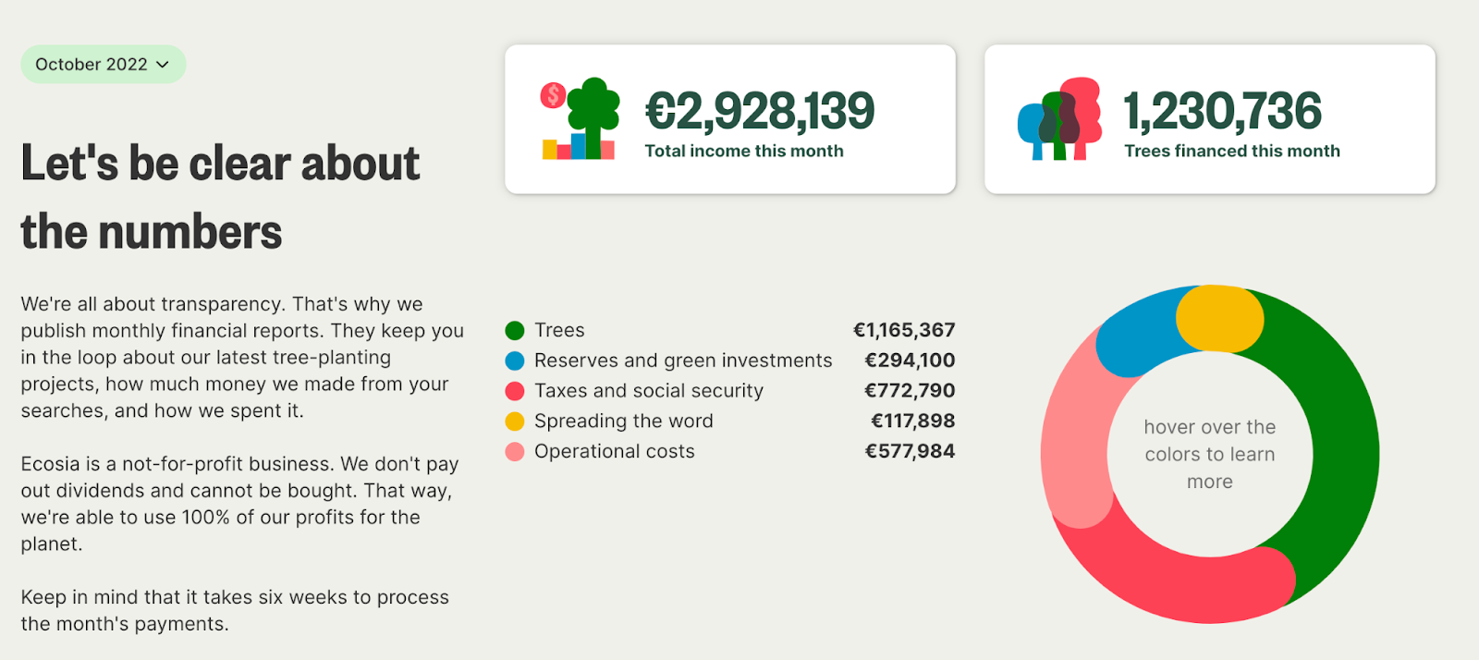The height and width of the screenshot is (660, 1479).
Task: Click the Taxes and social security label
Action: click(x=649, y=391)
